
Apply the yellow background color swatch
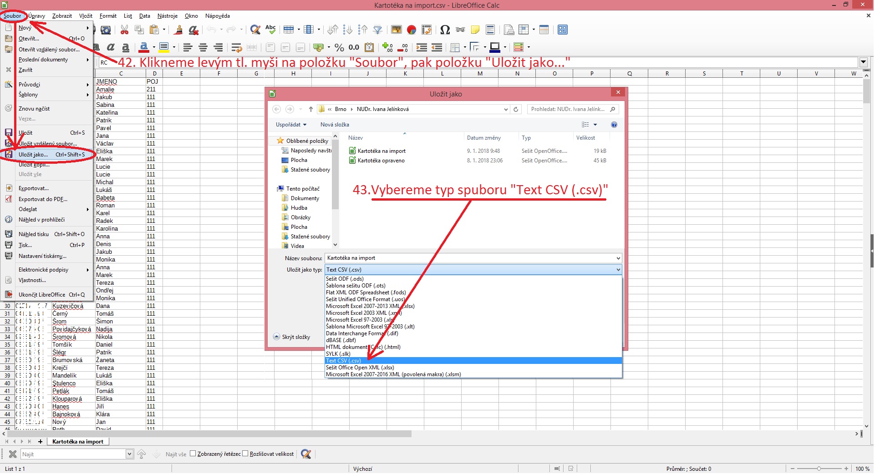(x=164, y=47)
